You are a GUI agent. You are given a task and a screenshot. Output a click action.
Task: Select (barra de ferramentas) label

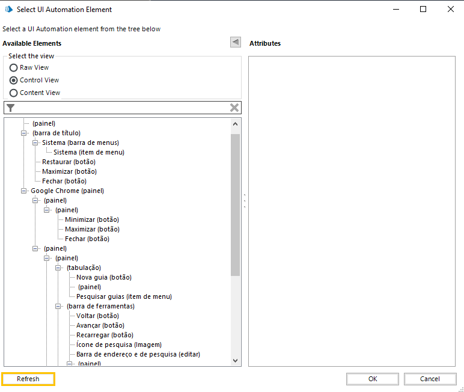pos(100,307)
